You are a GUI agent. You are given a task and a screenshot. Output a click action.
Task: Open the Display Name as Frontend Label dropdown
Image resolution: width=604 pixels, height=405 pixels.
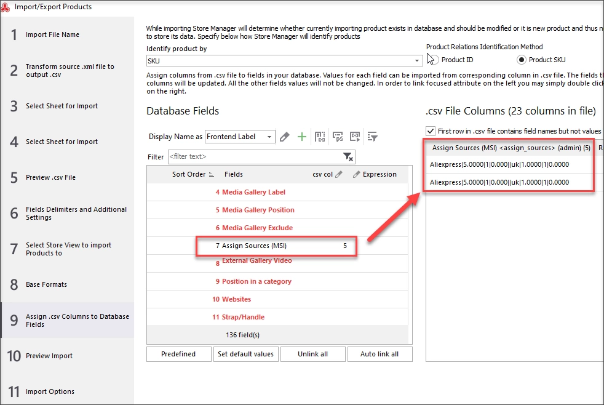[x=269, y=137]
